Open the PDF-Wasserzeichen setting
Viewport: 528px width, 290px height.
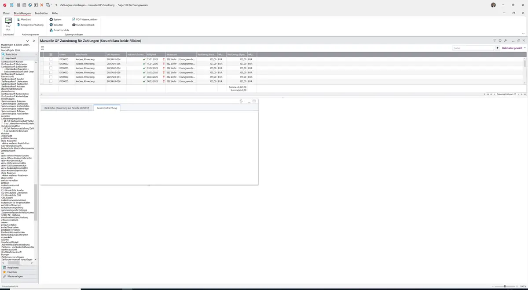click(x=84, y=20)
